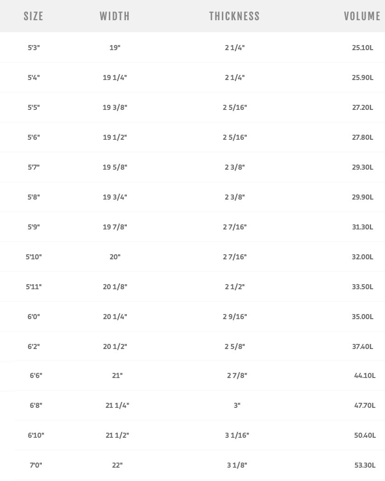
Task: Select the 5'10" size row
Action: tap(192, 257)
